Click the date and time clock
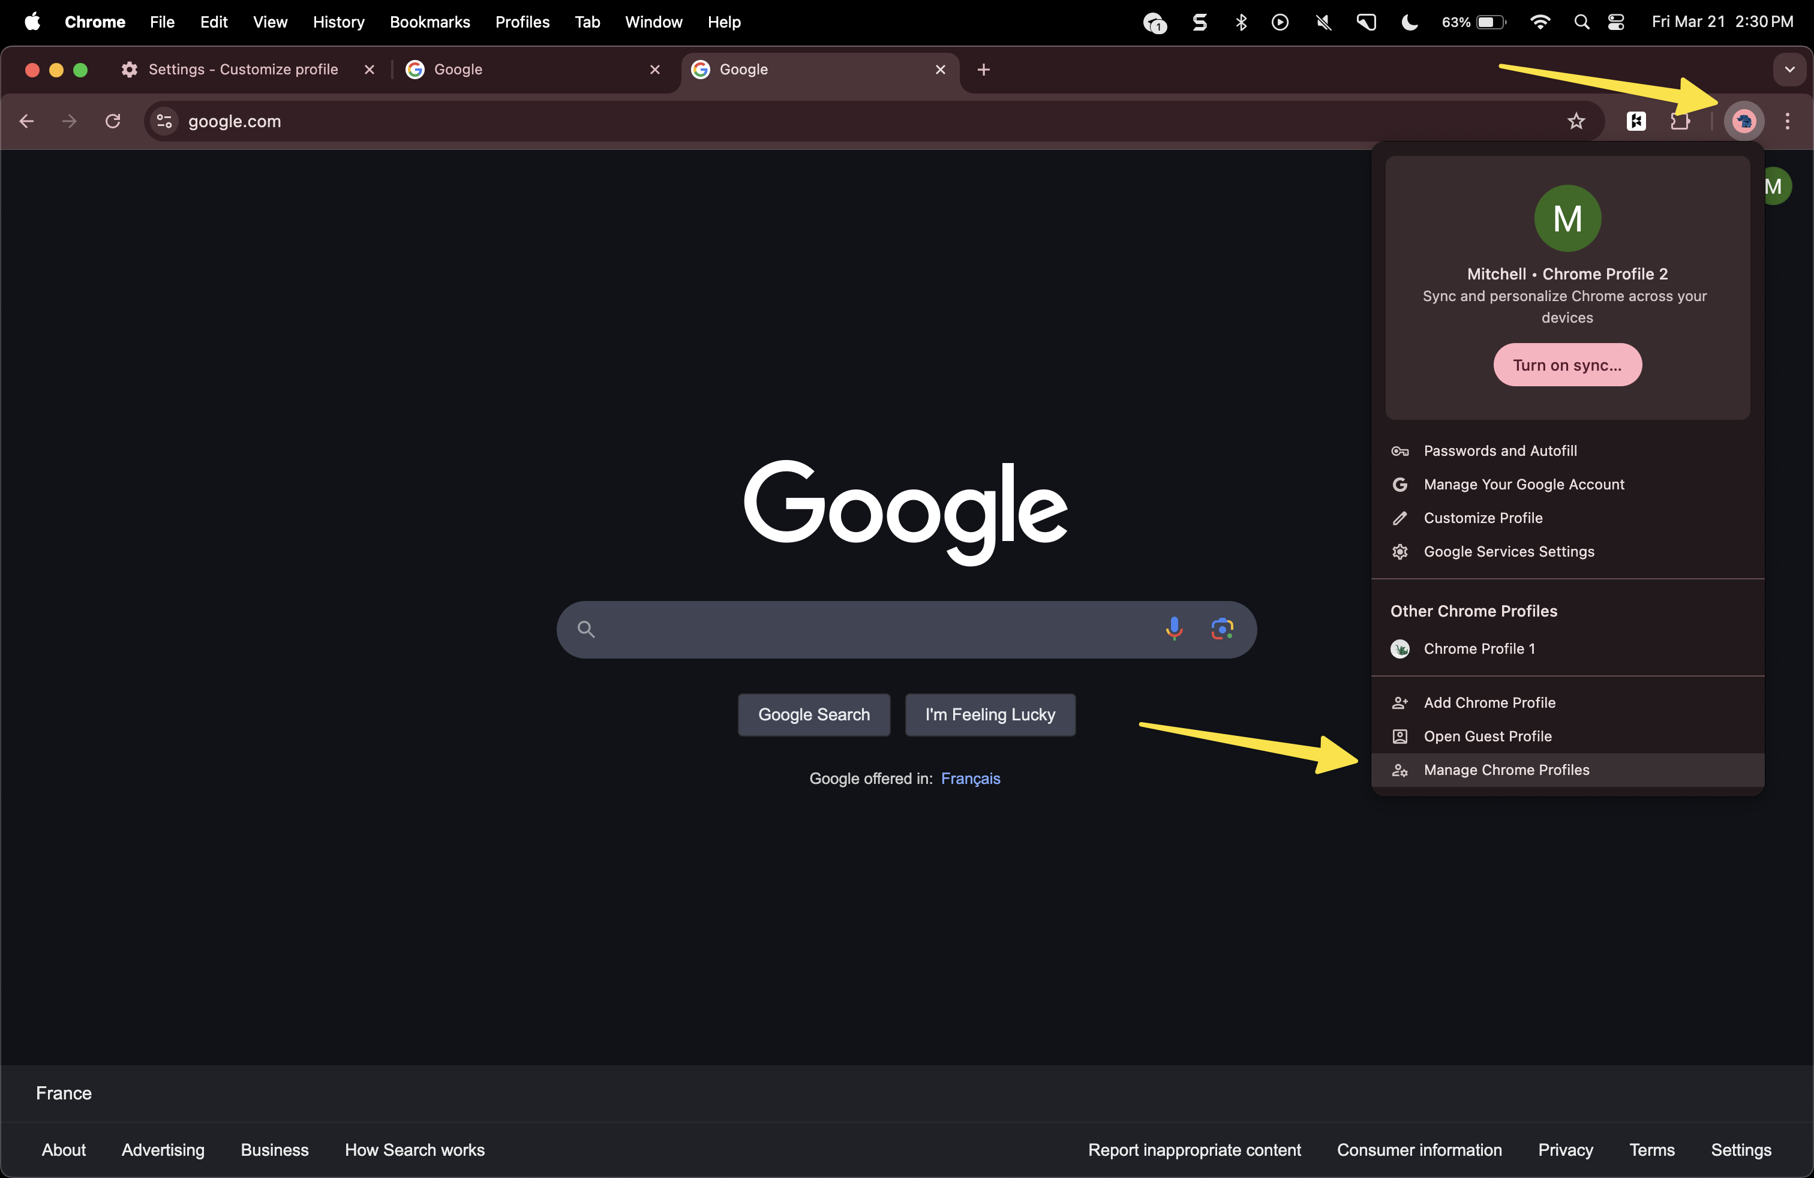Viewport: 1814px width, 1178px height. pyautogui.click(x=1723, y=22)
